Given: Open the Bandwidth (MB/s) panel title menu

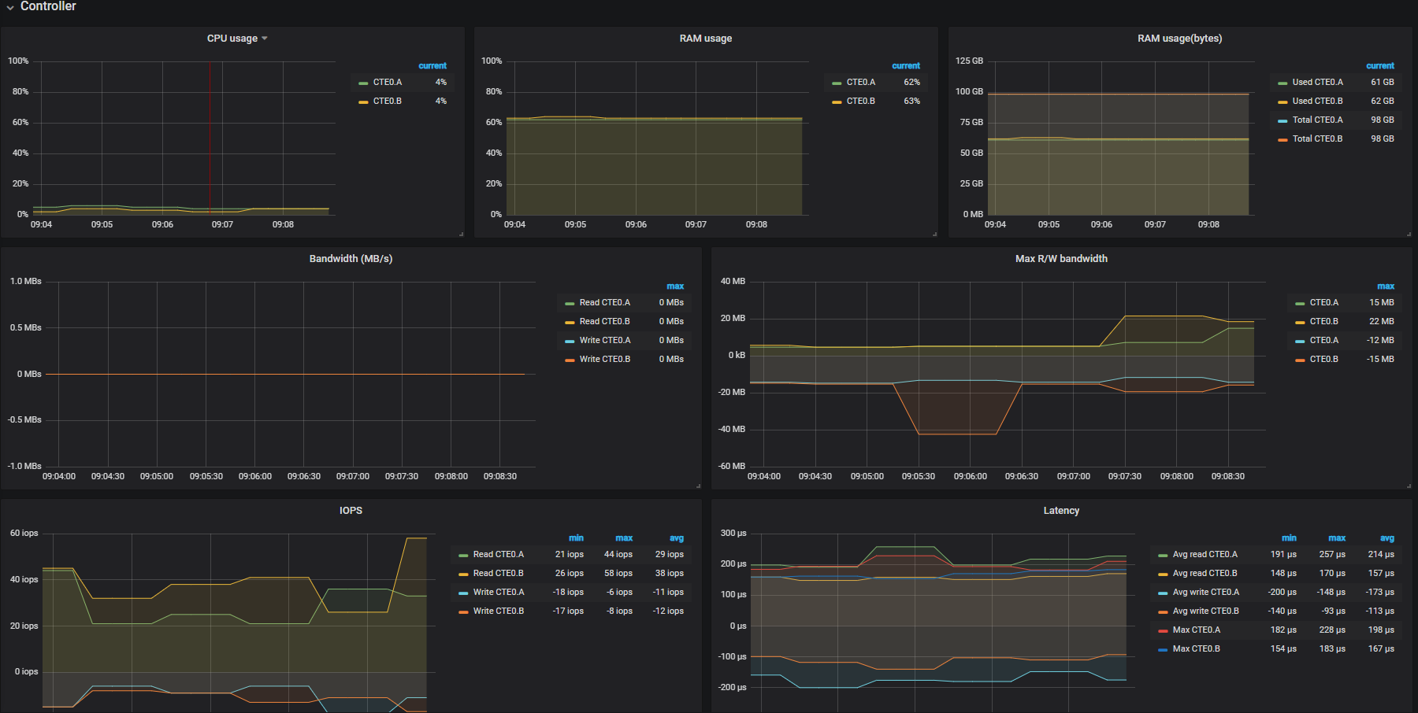Looking at the screenshot, I should [351, 259].
